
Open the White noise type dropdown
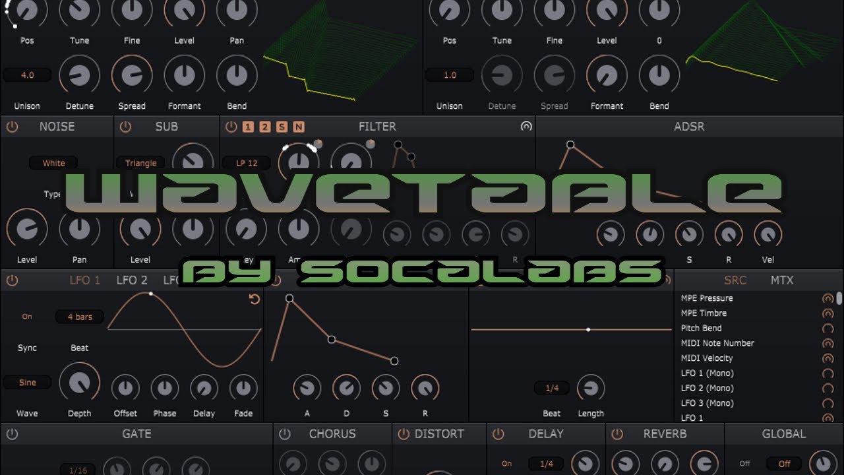[x=53, y=163]
